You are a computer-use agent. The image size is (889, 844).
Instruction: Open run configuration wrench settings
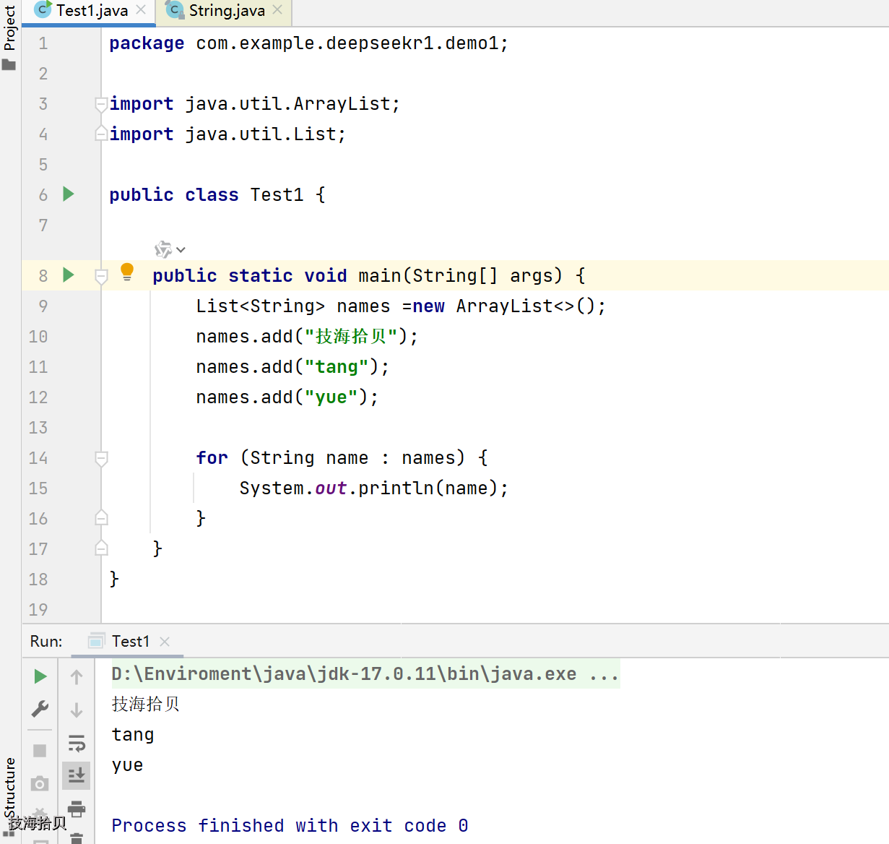pyautogui.click(x=40, y=709)
